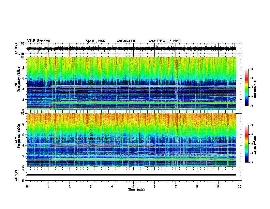Click time axis tick label "5"
Viewport: 270px width, 209px height.
point(133,186)
